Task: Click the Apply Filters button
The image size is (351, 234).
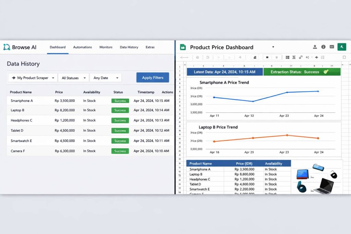Action: tap(153, 77)
